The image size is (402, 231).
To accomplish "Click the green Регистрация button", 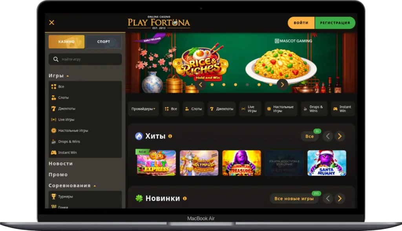I will tap(335, 23).
